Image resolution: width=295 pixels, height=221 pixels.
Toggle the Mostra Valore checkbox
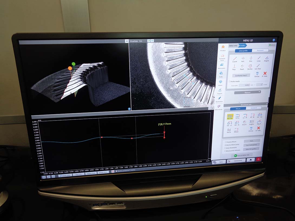(x=225, y=145)
